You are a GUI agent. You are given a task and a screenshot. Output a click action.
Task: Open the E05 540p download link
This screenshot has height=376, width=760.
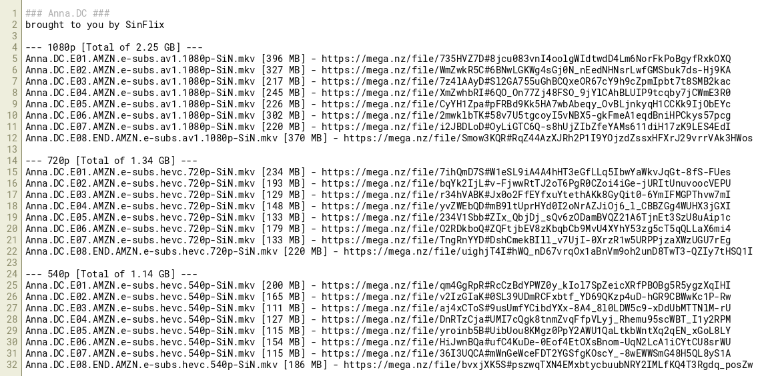[x=526, y=331]
